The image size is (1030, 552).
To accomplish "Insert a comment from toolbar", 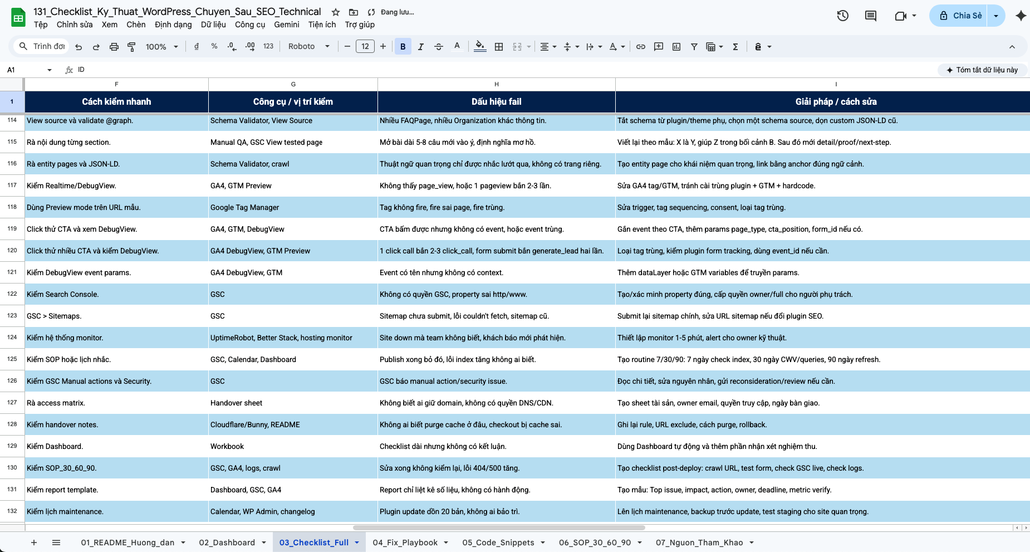I will pos(659,47).
